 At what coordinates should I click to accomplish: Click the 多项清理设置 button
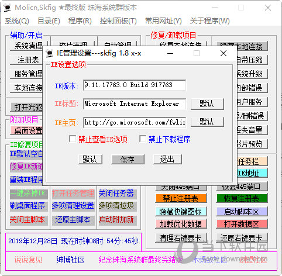coord(73,206)
